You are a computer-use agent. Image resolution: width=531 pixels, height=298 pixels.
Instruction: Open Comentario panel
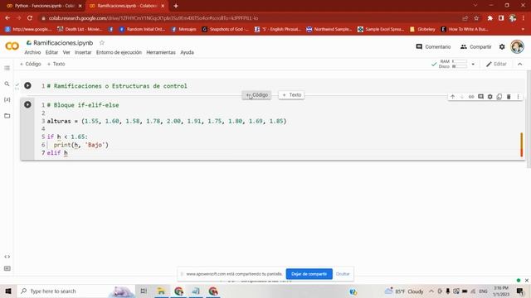pyautogui.click(x=433, y=47)
